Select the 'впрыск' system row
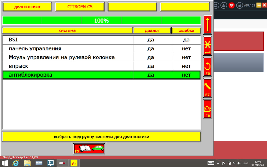The image size is (267, 167). pyautogui.click(x=102, y=66)
